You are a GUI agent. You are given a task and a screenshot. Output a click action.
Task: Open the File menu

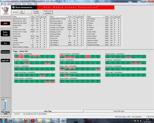coord(4,4)
